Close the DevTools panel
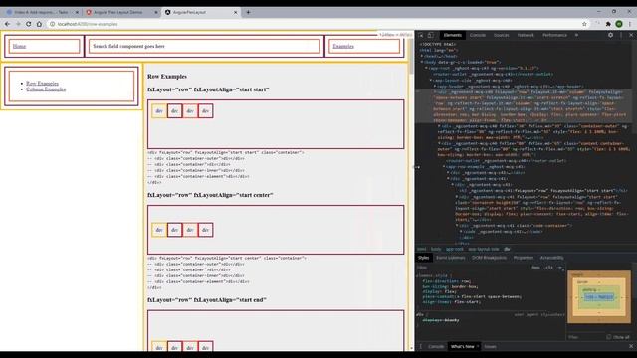 click(x=631, y=36)
